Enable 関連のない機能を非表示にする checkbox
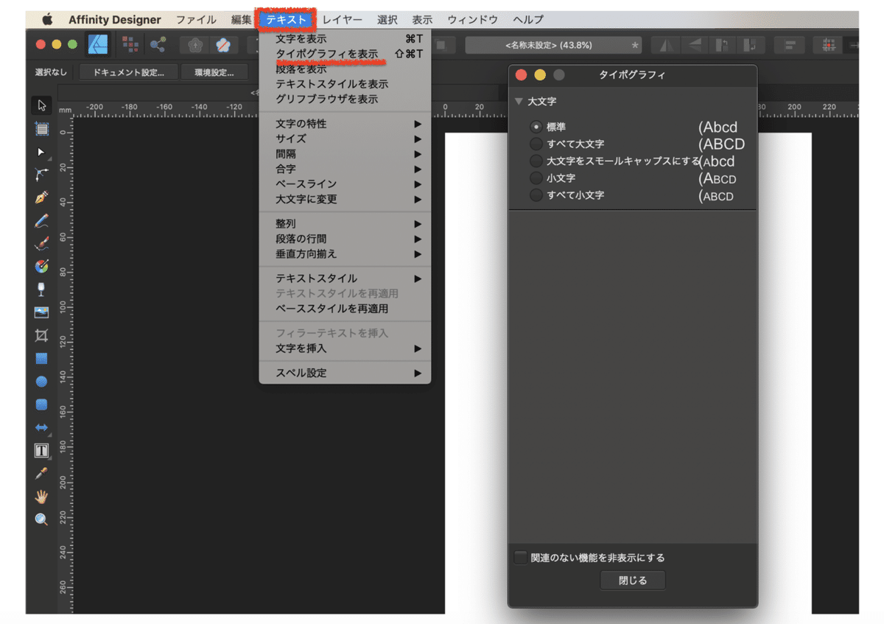The image size is (884, 624). 521,558
